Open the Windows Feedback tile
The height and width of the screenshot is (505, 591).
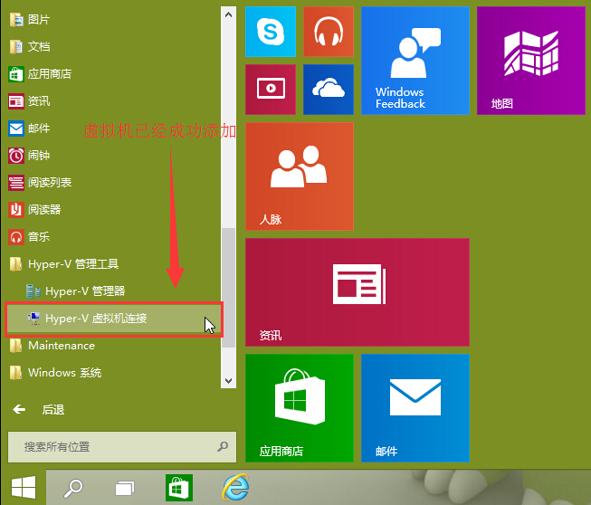point(415,61)
